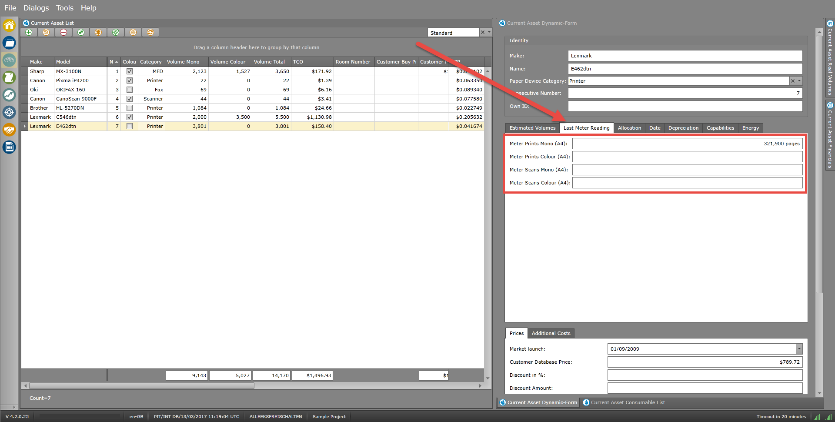This screenshot has height=422, width=835.
Task: Click the orange undo arrow toolbar icon
Action: coord(46,32)
